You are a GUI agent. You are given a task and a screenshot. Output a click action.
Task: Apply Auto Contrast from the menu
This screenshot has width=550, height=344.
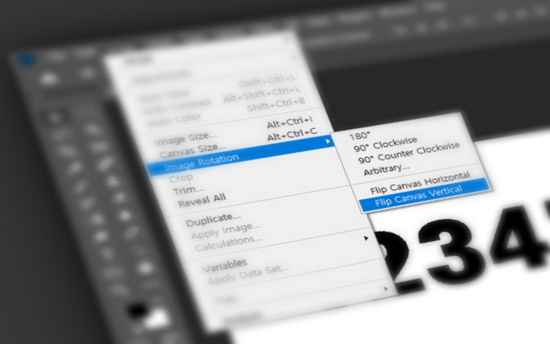point(182,103)
